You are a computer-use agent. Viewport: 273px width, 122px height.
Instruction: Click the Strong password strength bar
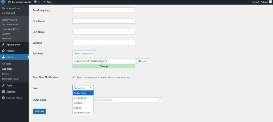pyautogui.click(x=104, y=66)
